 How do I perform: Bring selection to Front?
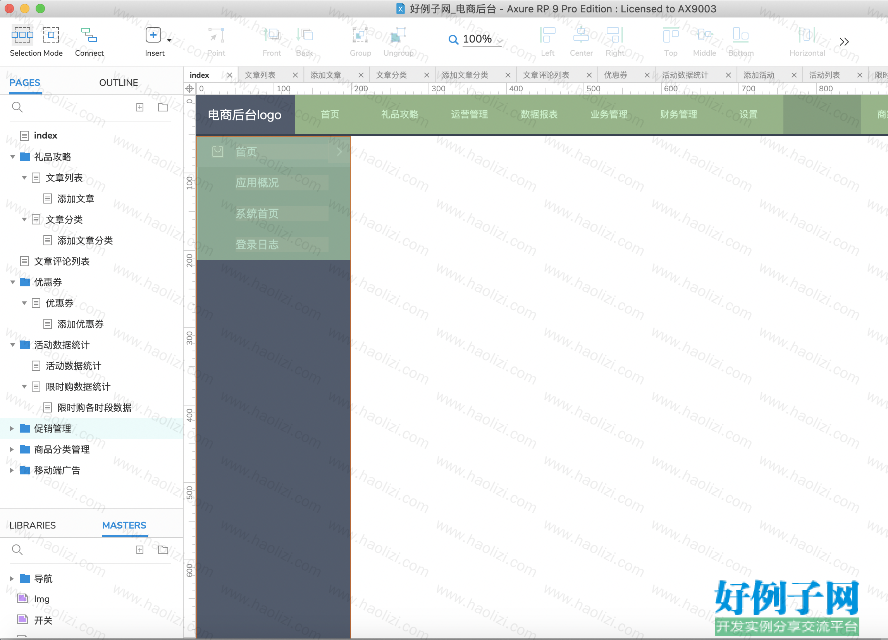click(x=272, y=41)
